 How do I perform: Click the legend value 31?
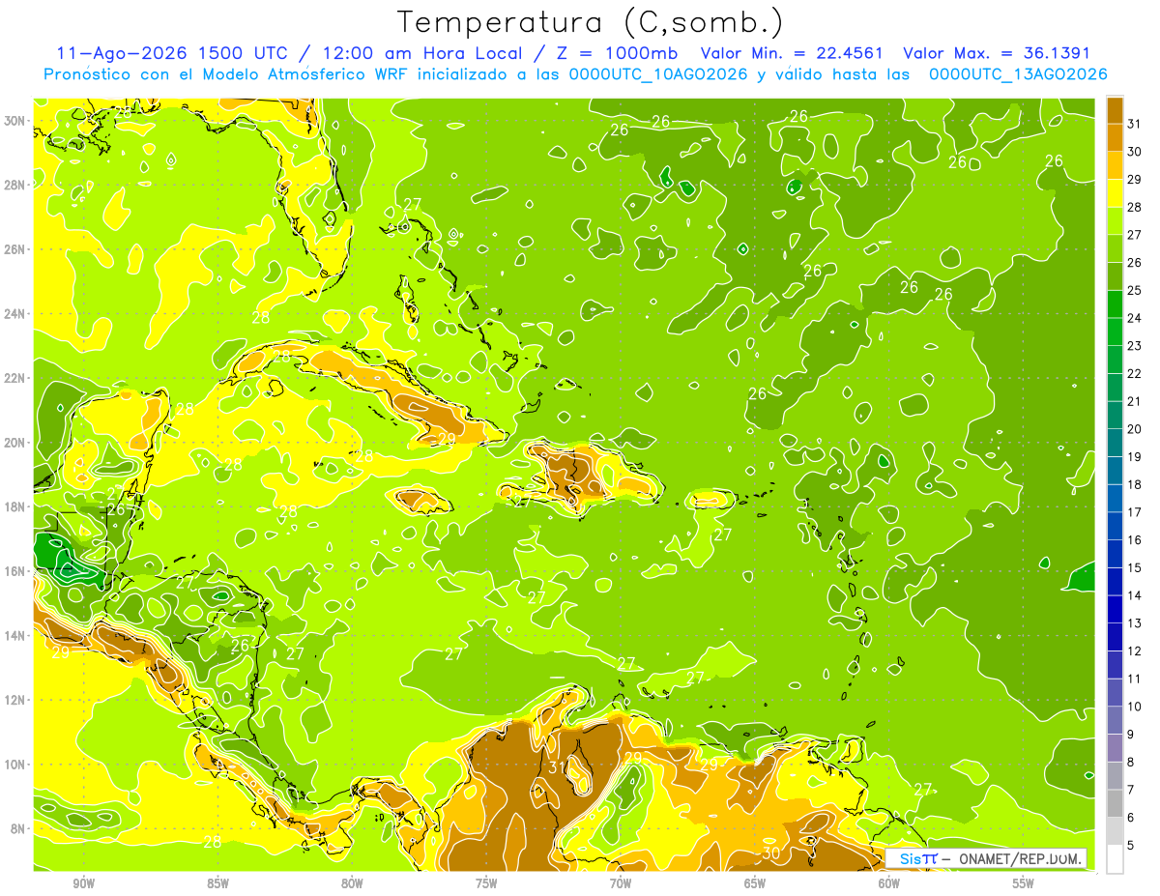click(x=1135, y=124)
